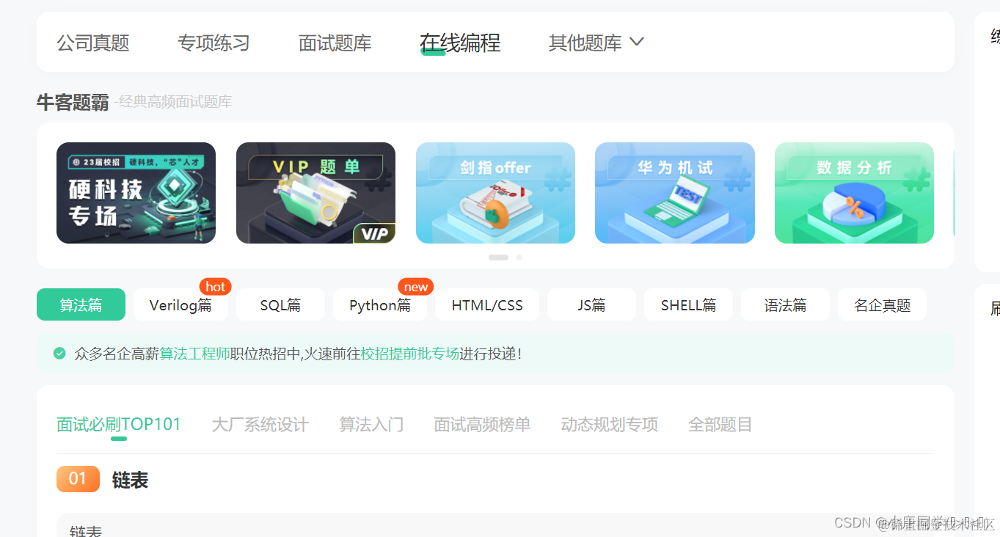This screenshot has width=1000, height=537.
Task: Switch to 全部题目 tab
Action: pos(720,424)
